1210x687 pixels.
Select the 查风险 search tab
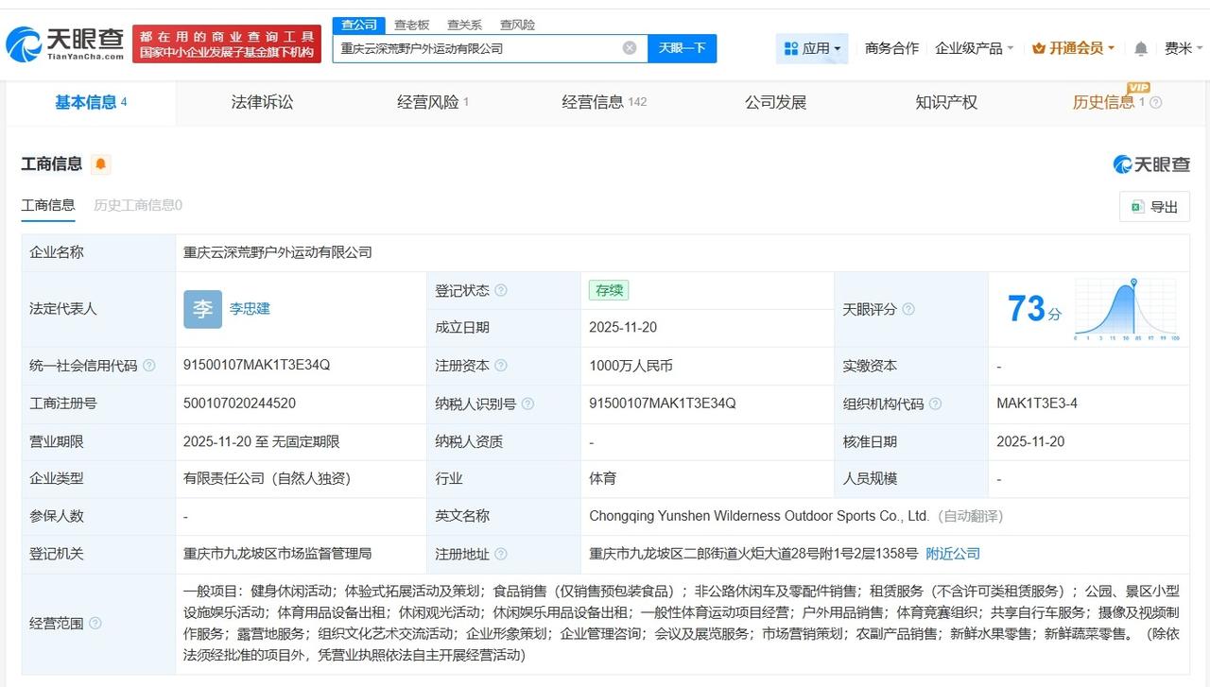click(x=517, y=26)
